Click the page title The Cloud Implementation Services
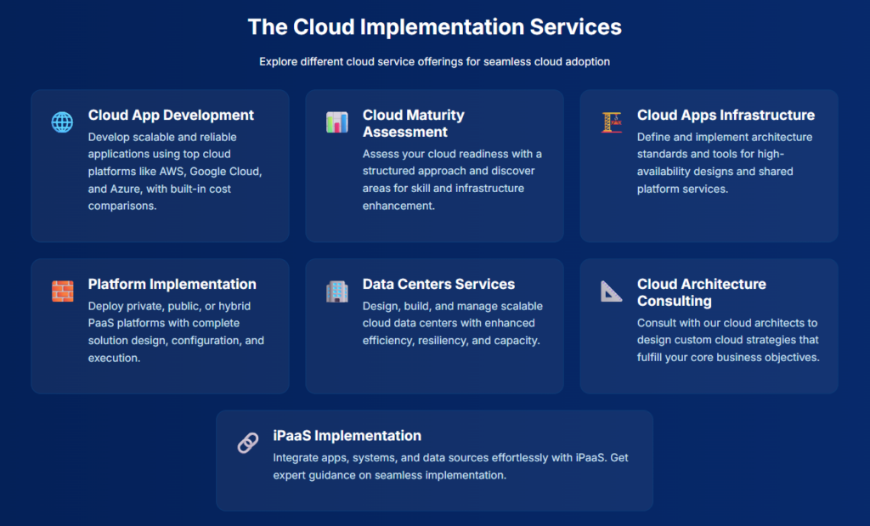 (x=434, y=26)
